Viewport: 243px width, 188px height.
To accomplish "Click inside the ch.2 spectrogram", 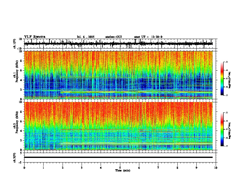I will pos(118,126).
